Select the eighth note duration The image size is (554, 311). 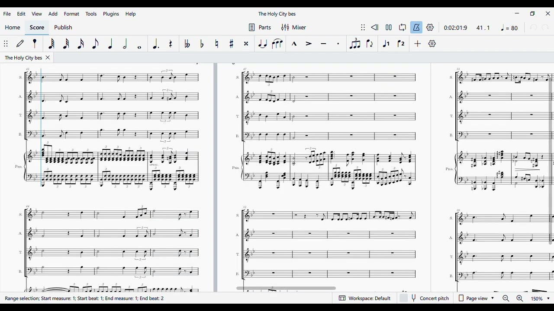tap(95, 44)
